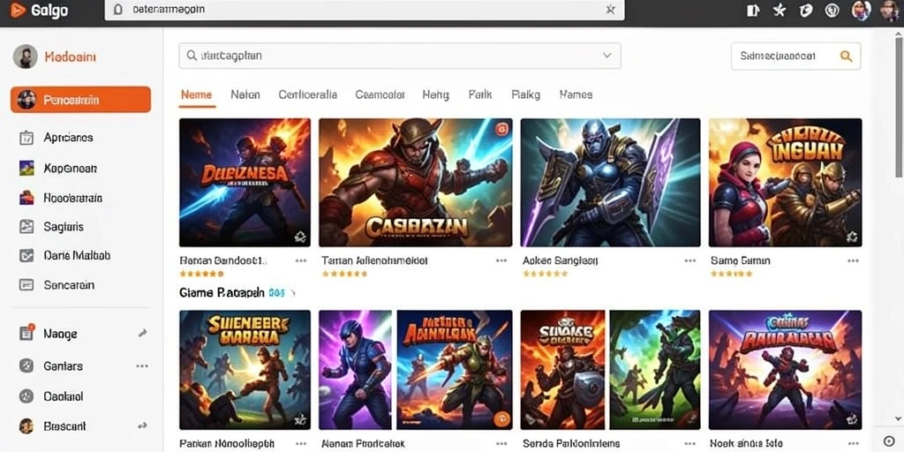Click the orange search icon in right search box
The image size is (904, 452).
pyautogui.click(x=846, y=56)
